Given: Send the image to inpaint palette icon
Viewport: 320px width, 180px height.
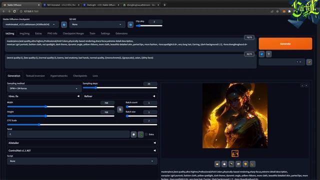Looking at the screenshot, I should [245, 164].
